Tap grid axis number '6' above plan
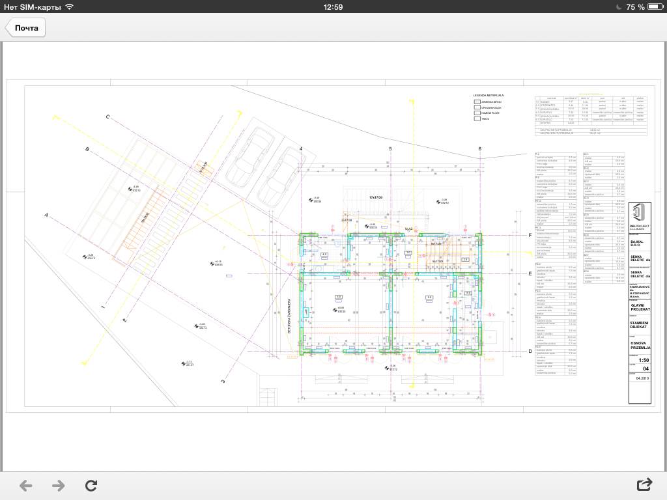 (479, 149)
